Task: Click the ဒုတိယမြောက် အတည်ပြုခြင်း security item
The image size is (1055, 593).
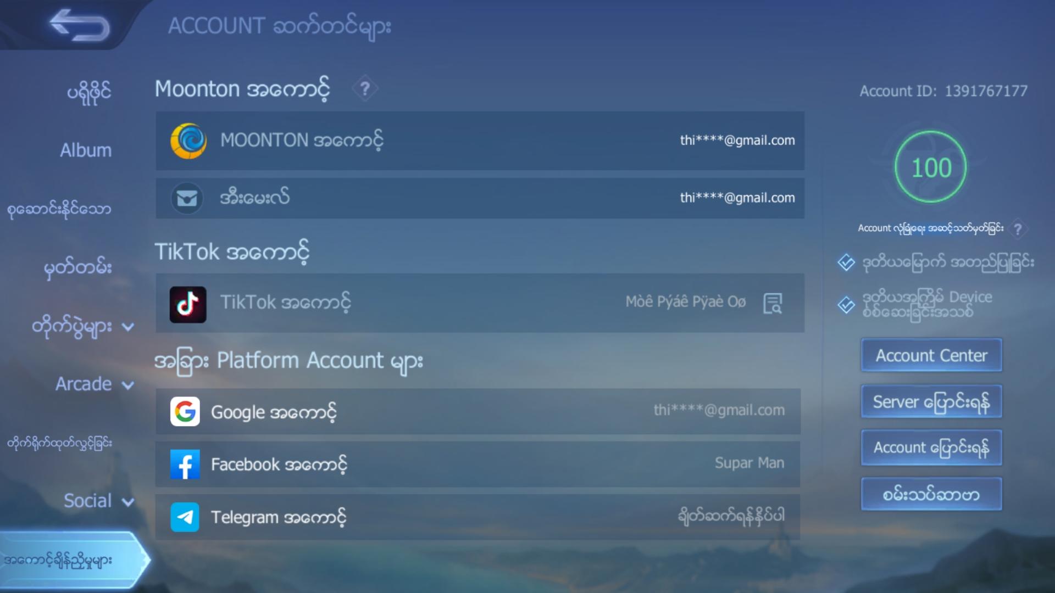Action: pos(948,262)
